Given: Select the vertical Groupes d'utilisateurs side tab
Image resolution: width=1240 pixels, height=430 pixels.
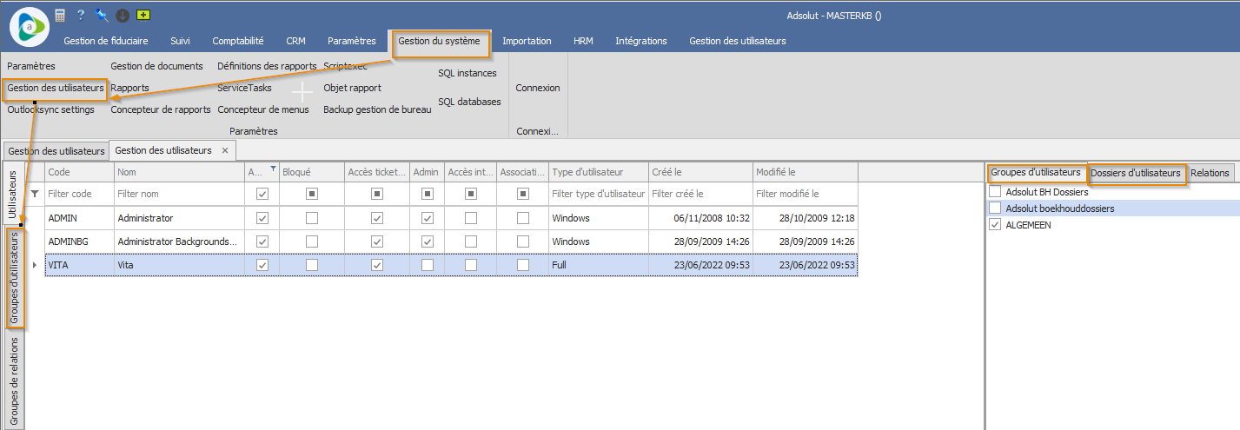Looking at the screenshot, I should pos(14,278).
